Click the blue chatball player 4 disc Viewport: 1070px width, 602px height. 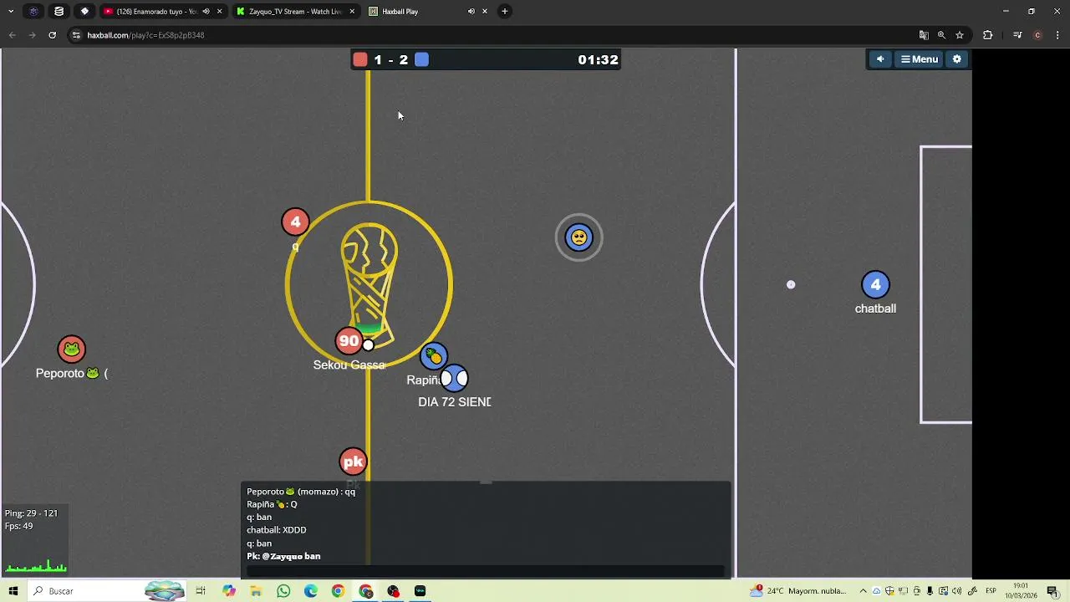[875, 285]
